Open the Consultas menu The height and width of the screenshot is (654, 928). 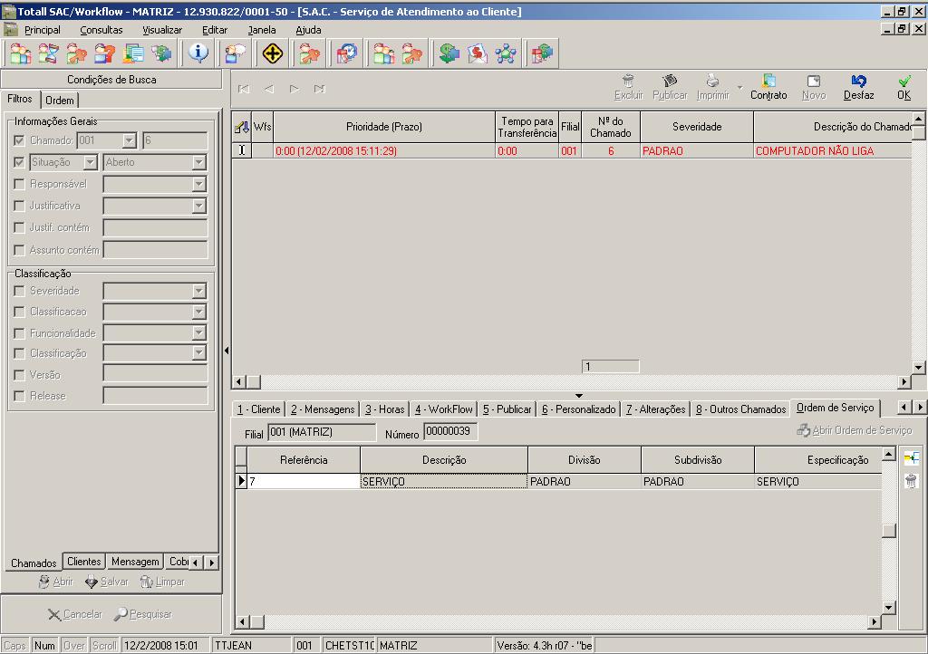click(x=101, y=30)
